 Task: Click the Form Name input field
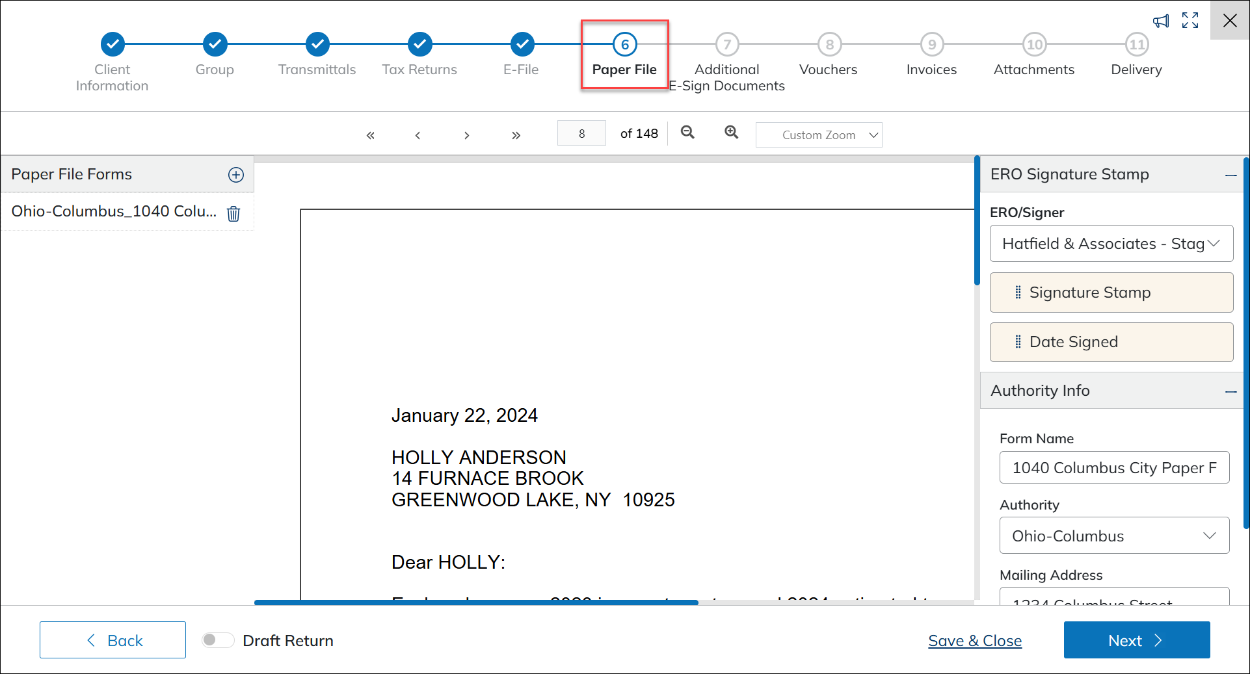point(1113,468)
